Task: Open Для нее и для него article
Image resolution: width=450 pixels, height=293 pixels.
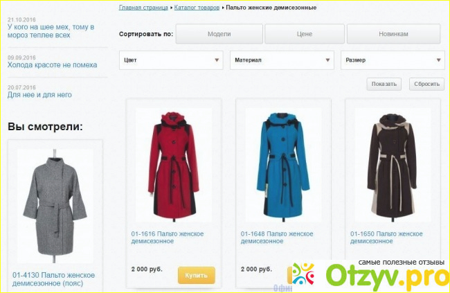Action: pos(39,95)
